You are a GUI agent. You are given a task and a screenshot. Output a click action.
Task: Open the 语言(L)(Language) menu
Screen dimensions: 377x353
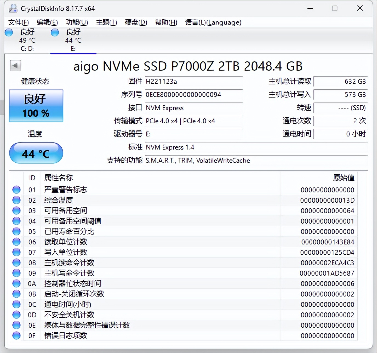click(x=213, y=22)
